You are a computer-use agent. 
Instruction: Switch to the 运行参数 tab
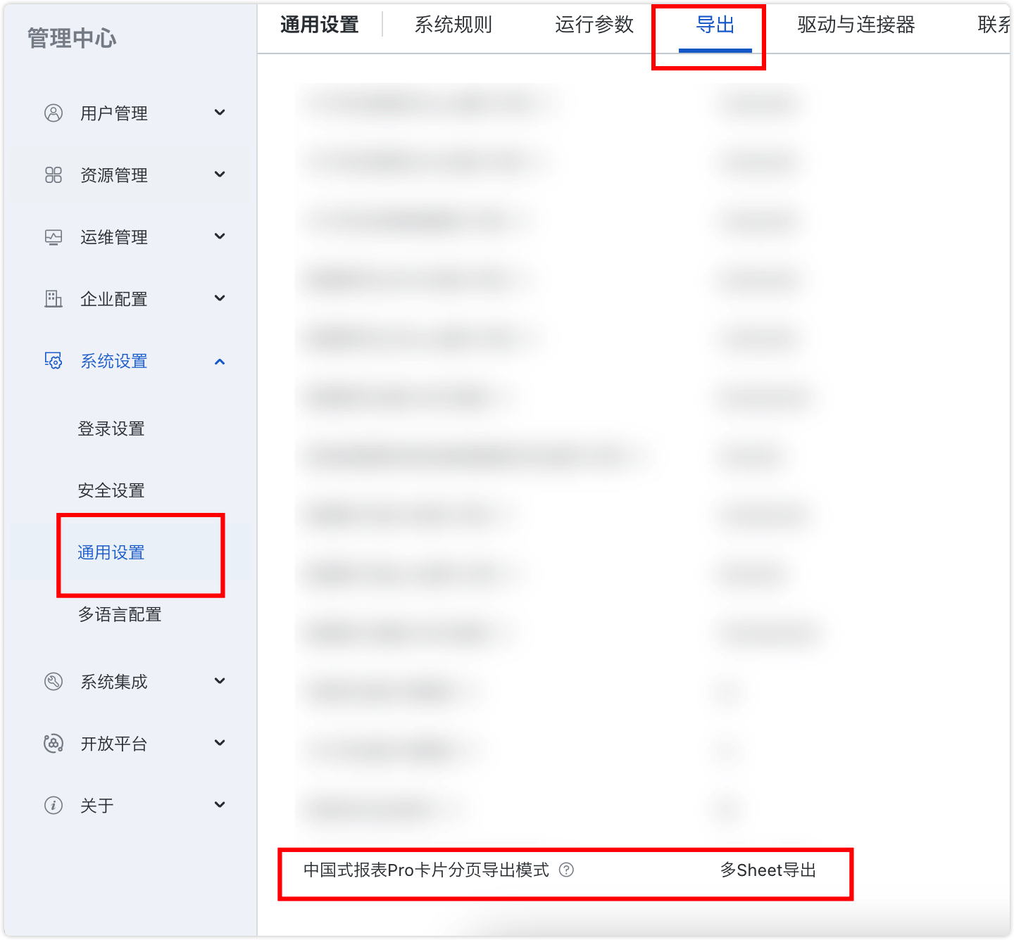594,25
